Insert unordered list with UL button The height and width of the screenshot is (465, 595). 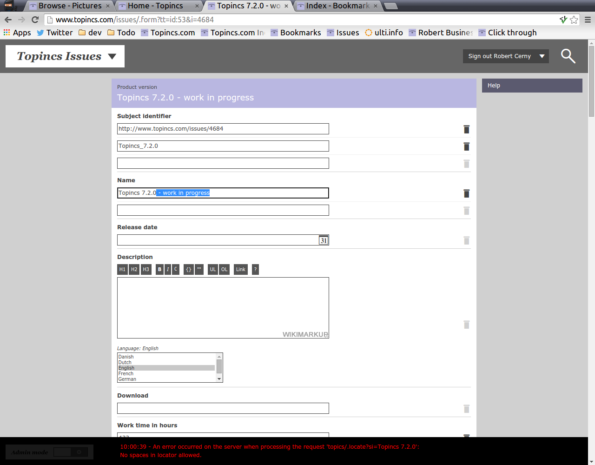212,269
